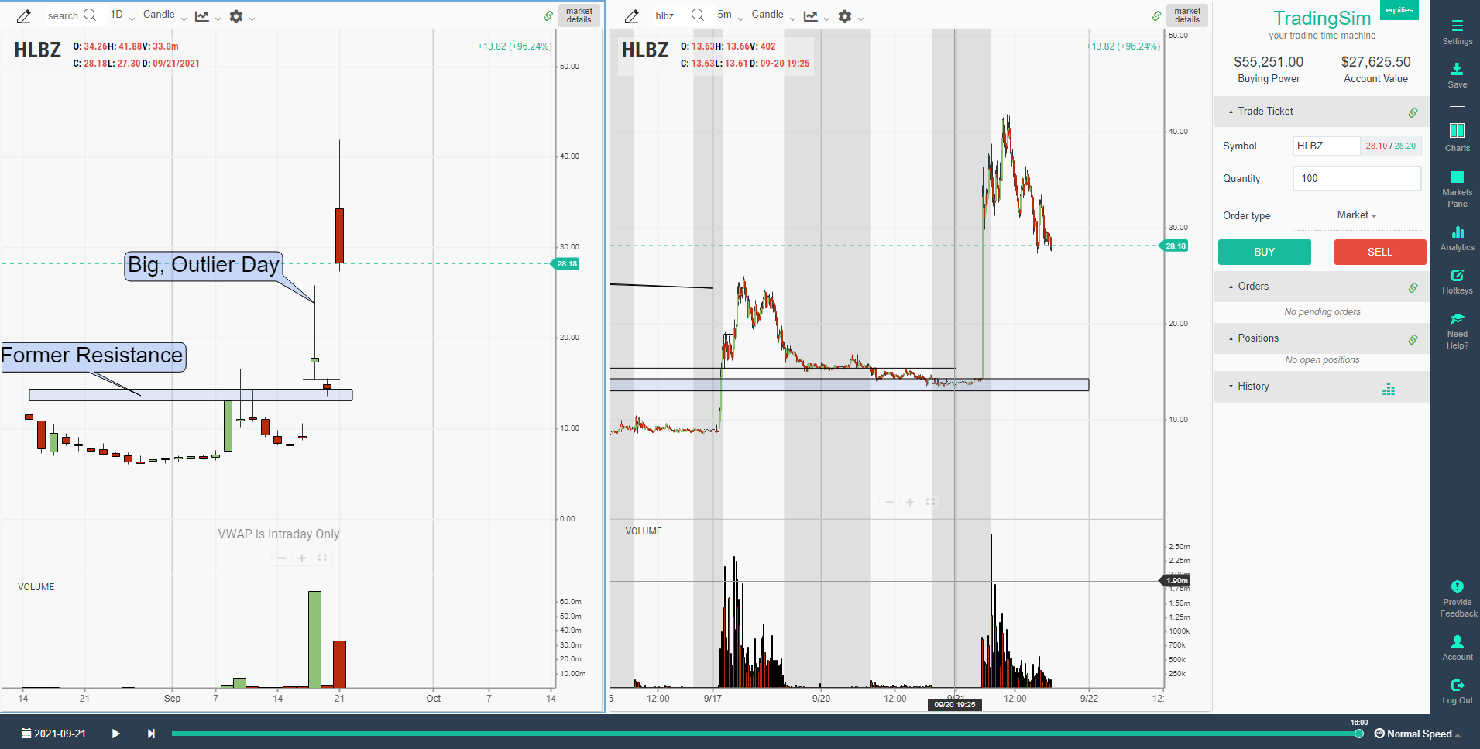Screen dimensions: 1480x749
Task: Click the SELL button
Action: tap(1379, 252)
